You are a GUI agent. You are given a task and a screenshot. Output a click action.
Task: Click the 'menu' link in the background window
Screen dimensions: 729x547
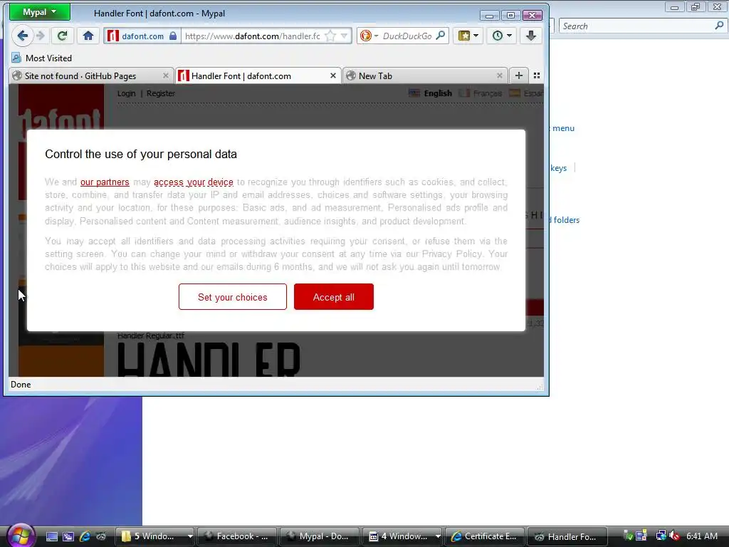(x=564, y=128)
